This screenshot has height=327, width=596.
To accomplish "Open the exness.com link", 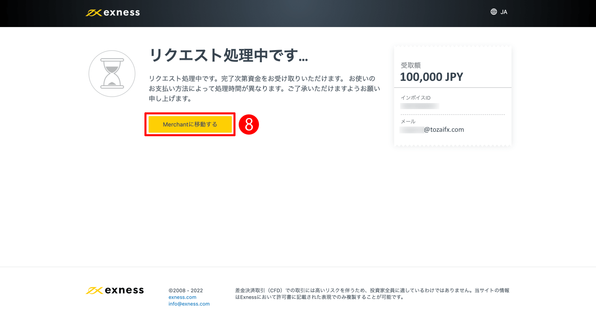I will (182, 297).
